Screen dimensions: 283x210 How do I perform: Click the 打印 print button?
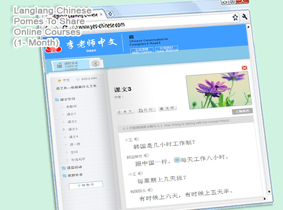(146, 110)
